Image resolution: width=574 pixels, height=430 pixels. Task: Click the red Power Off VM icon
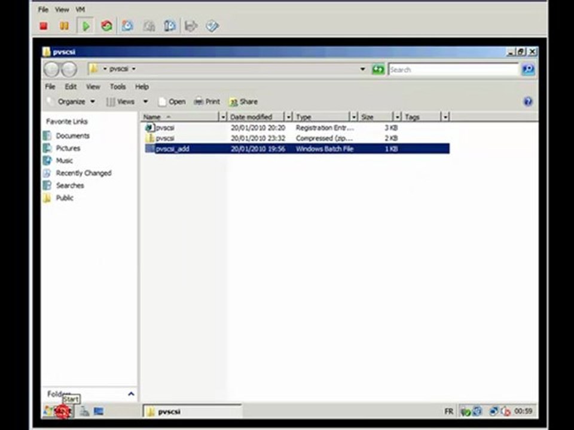44,26
